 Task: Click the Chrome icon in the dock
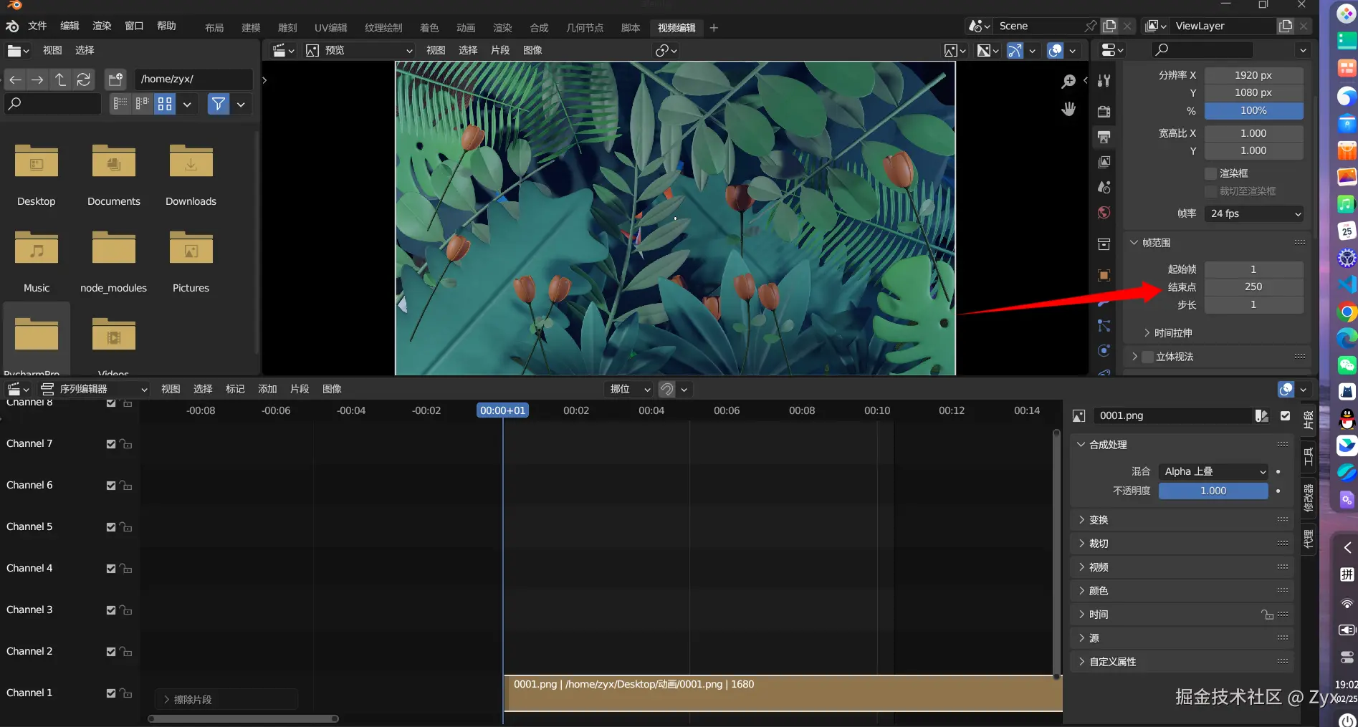tap(1347, 312)
